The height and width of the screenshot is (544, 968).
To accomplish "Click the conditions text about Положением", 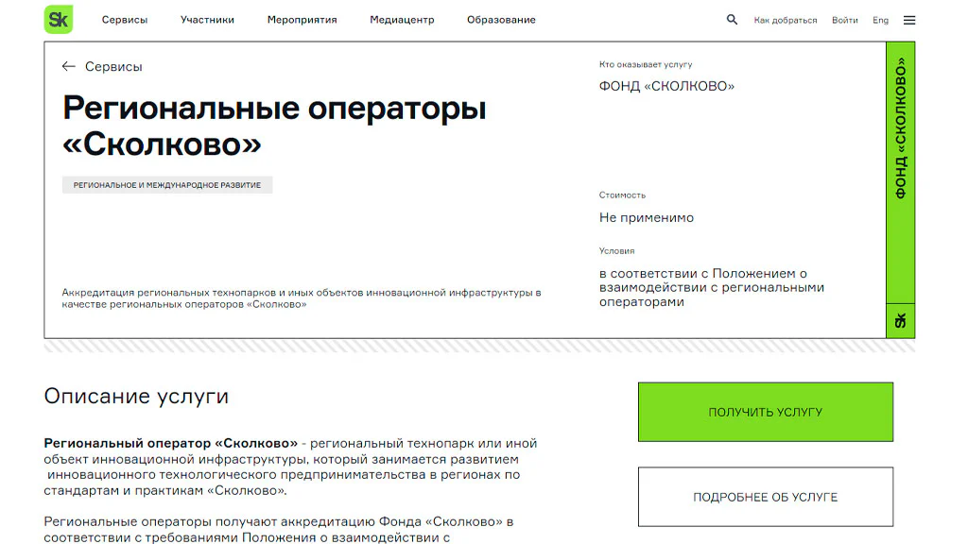I will [x=712, y=287].
